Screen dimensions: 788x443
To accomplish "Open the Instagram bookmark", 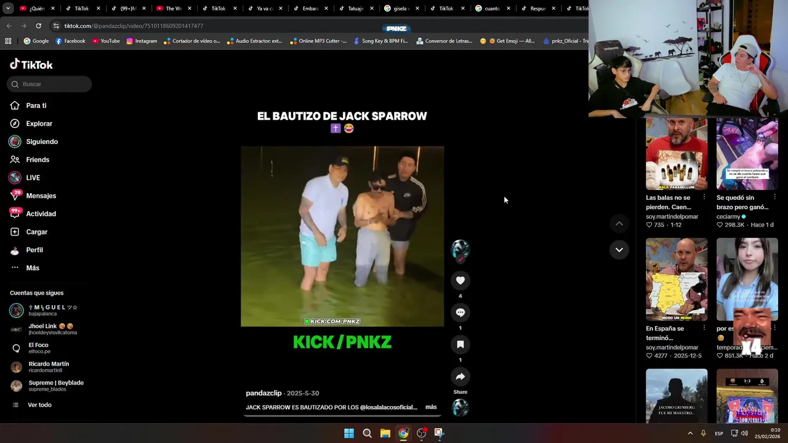I will [142, 41].
